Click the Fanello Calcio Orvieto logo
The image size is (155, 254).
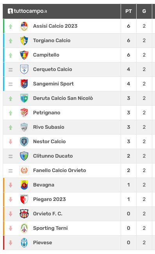pyautogui.click(x=24, y=171)
